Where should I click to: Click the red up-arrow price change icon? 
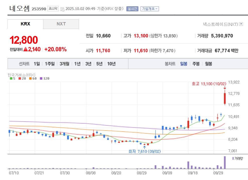pos(25,50)
